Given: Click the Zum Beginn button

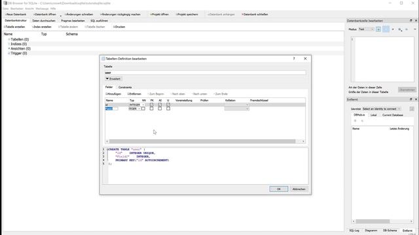Looking at the screenshot, I should point(156,94).
